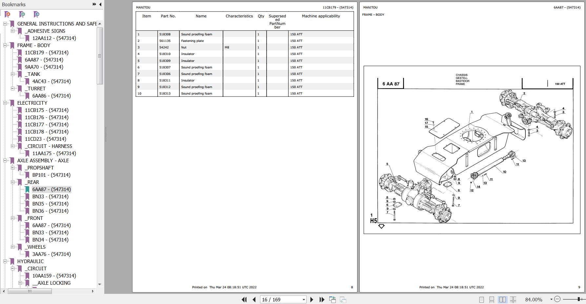Click the bookmark icon beside ELECTRICITY
This screenshot has height=304, width=586.
click(12, 103)
